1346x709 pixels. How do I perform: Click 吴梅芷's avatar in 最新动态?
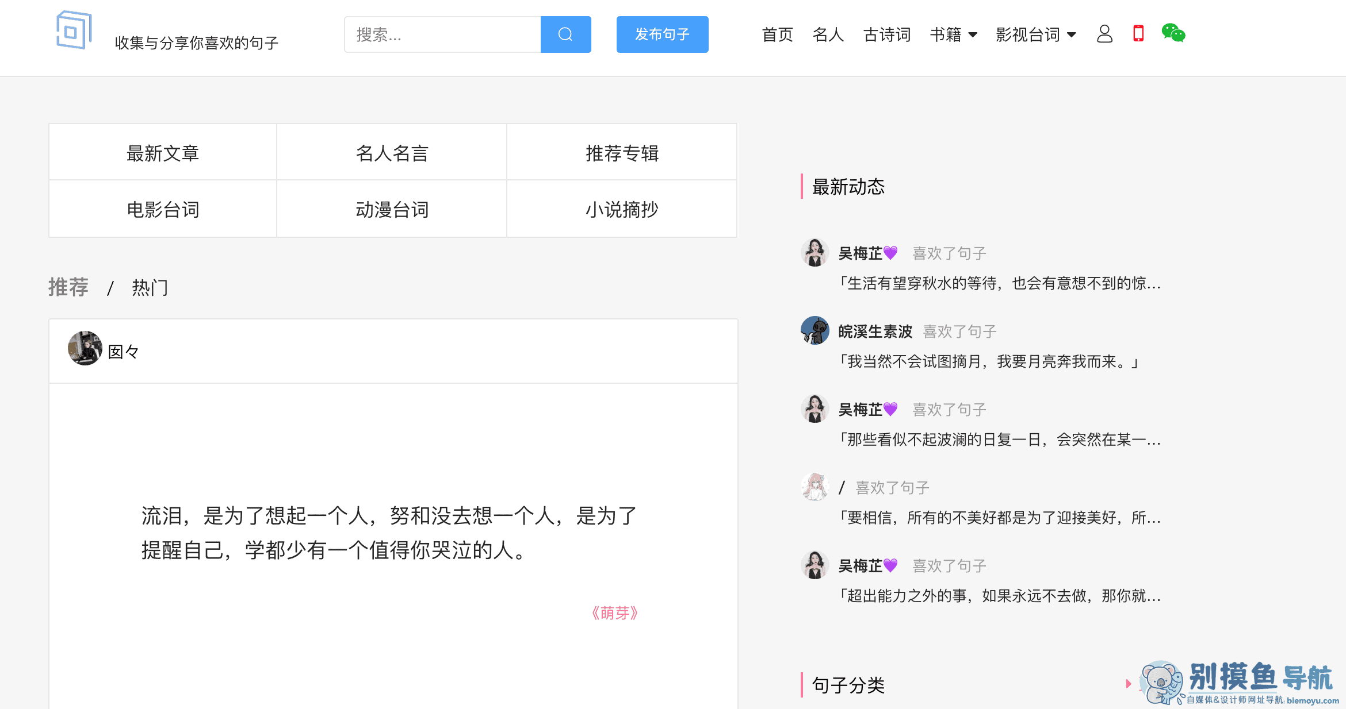815,253
